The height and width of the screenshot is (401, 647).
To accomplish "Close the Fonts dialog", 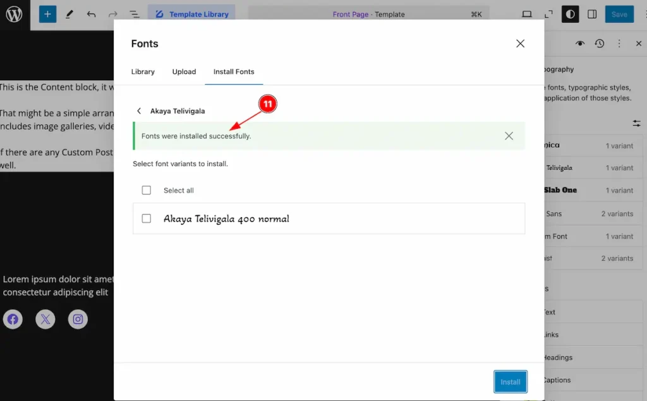I will tap(520, 44).
